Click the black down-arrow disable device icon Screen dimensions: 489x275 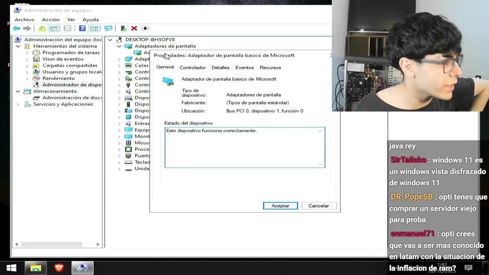click(145, 28)
